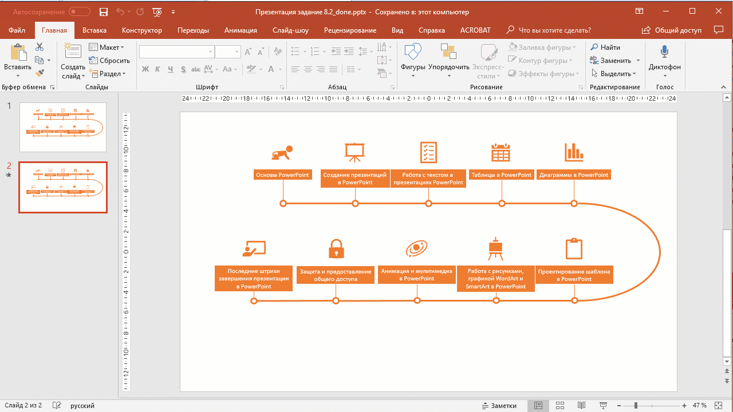Switch to slide sorter view icon
Image resolution: width=733 pixels, height=412 pixels.
click(560, 405)
